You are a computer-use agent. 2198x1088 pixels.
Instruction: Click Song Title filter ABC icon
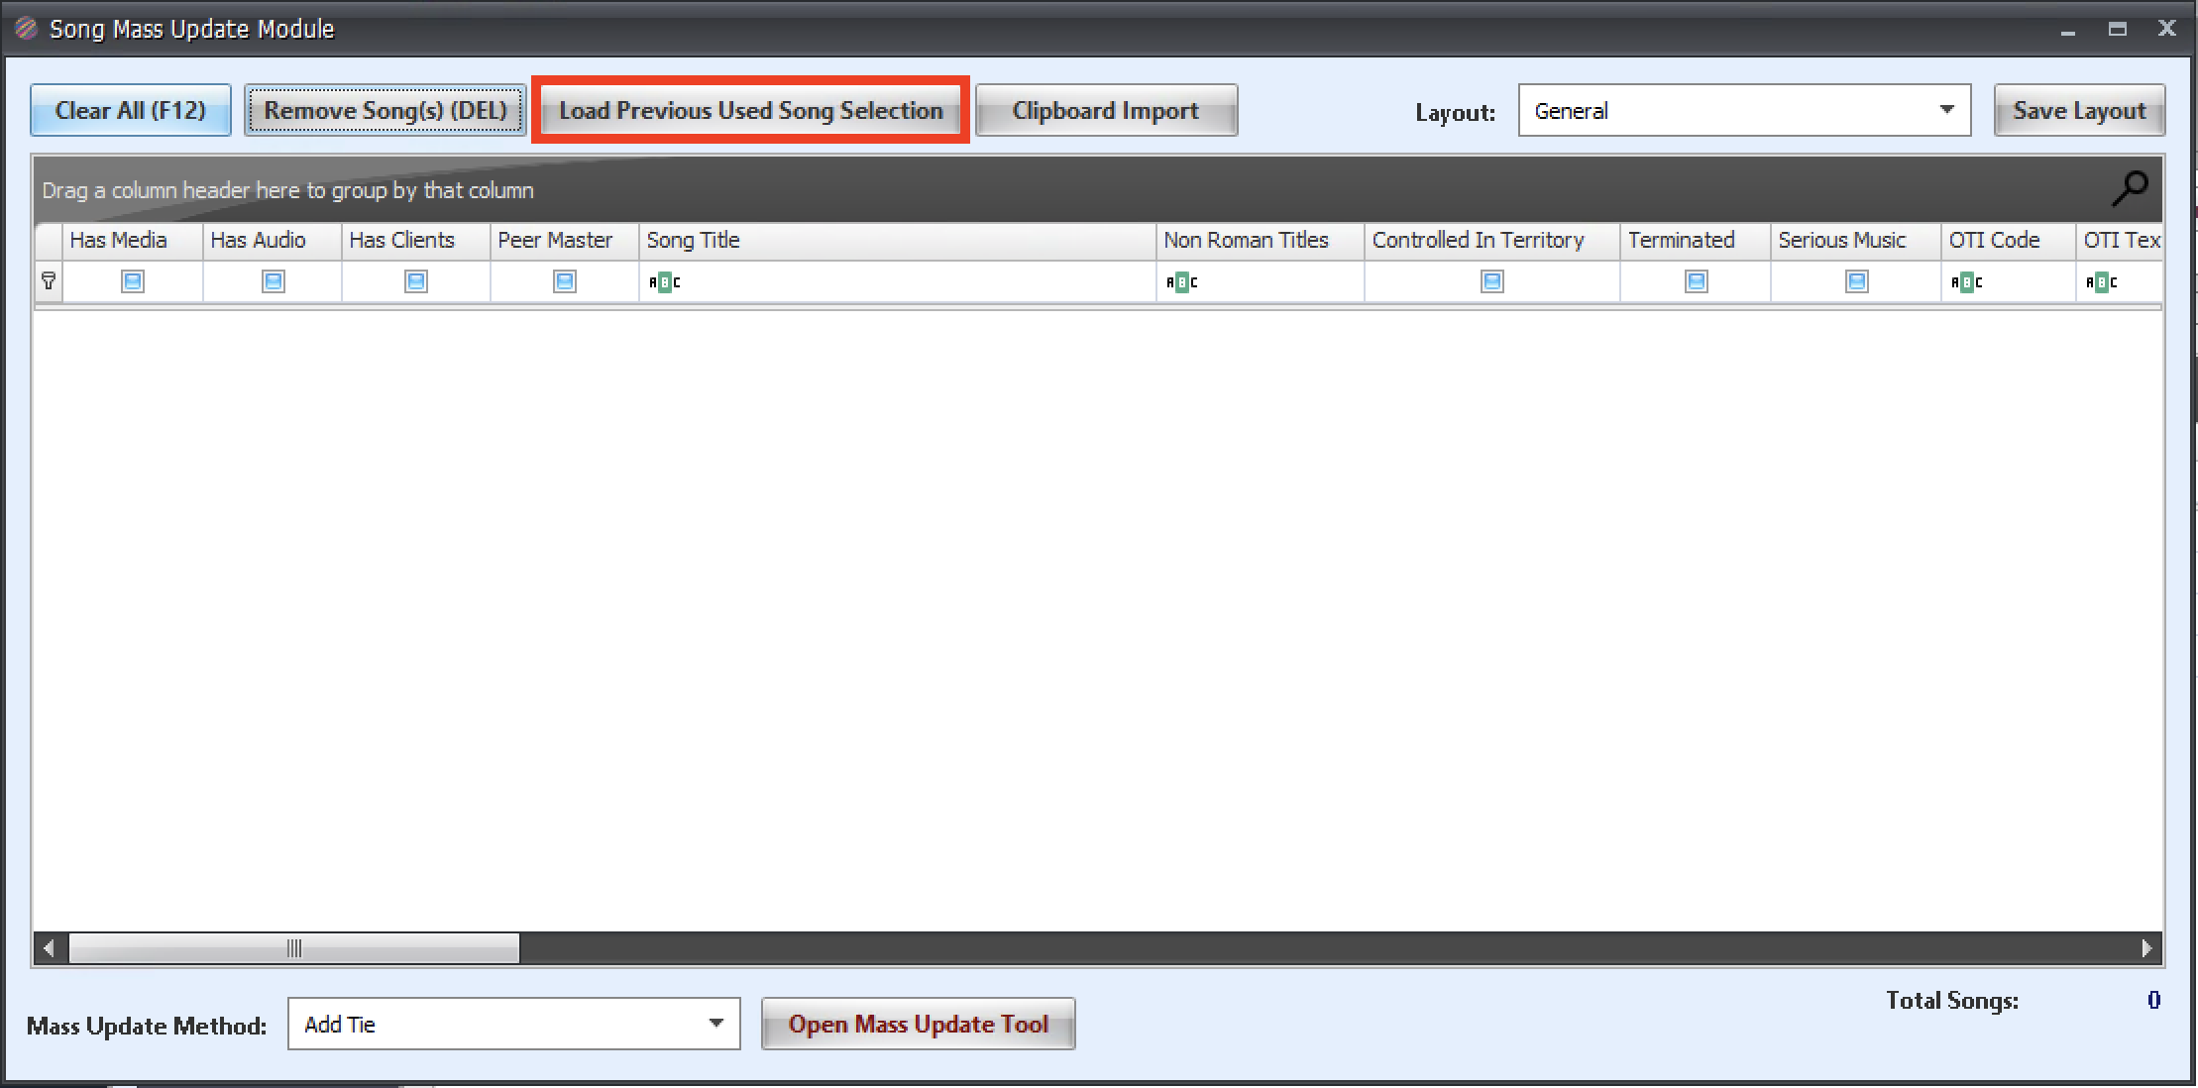coord(664,282)
